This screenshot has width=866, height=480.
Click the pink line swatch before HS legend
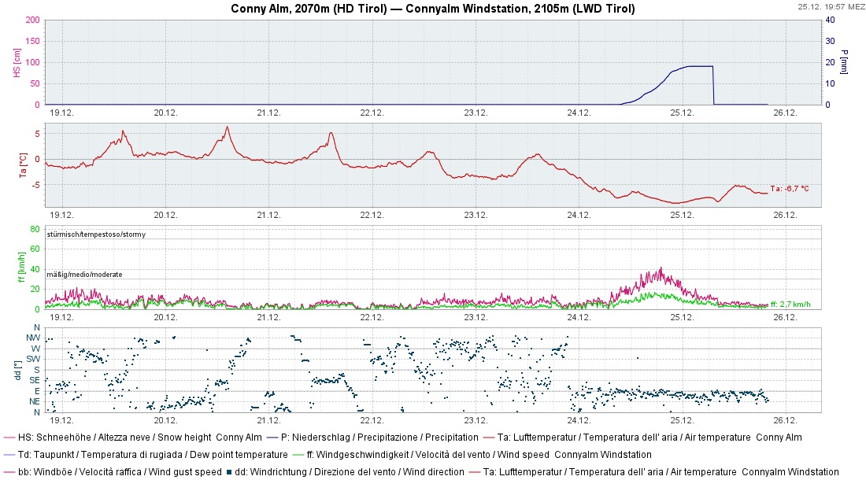9,438
